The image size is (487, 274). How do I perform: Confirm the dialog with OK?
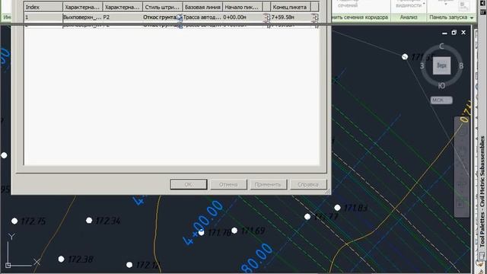pos(189,184)
